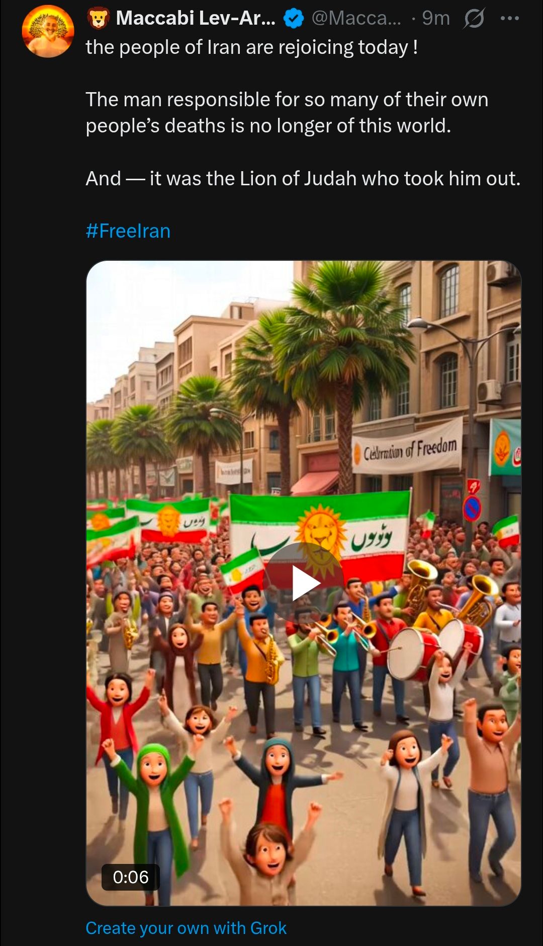Image resolution: width=543 pixels, height=946 pixels.
Task: Open the Maccabi Lev-Ar display name
Action: pos(196,18)
